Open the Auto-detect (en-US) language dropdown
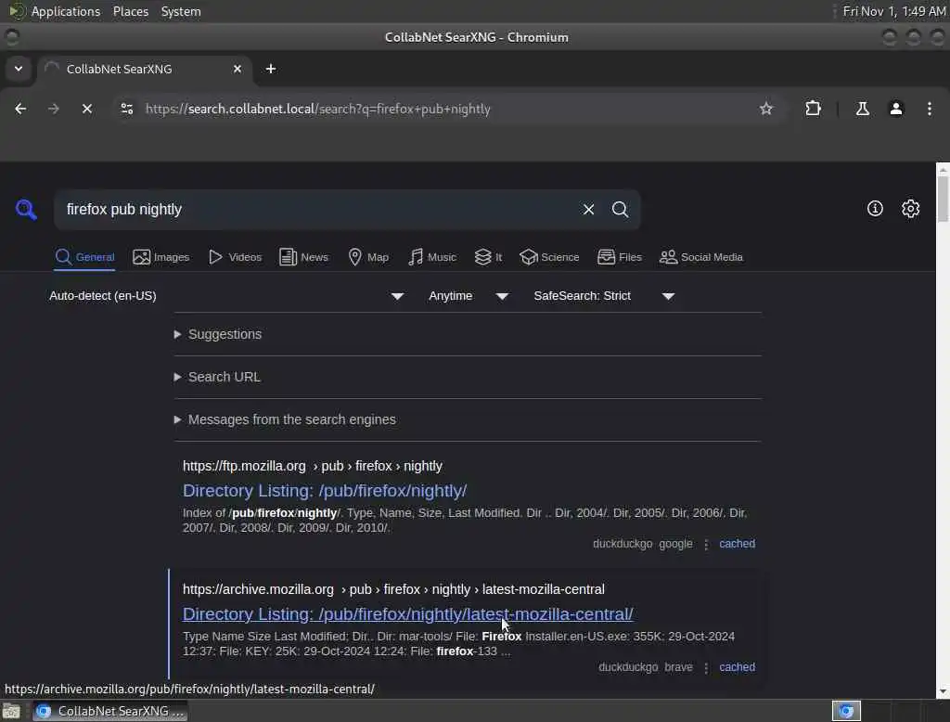 pos(227,296)
